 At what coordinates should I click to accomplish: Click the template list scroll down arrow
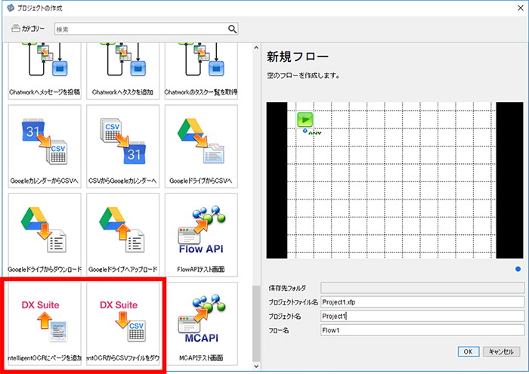[256, 366]
